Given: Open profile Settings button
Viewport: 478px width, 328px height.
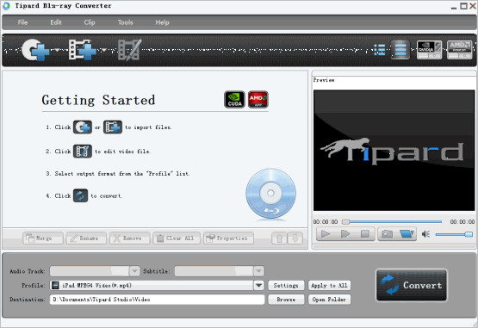Looking at the screenshot, I should click(286, 285).
